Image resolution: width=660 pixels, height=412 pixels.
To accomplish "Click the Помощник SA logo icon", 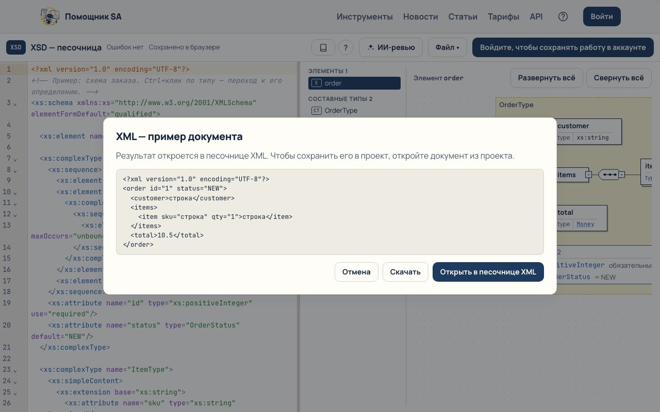I will pos(50,16).
